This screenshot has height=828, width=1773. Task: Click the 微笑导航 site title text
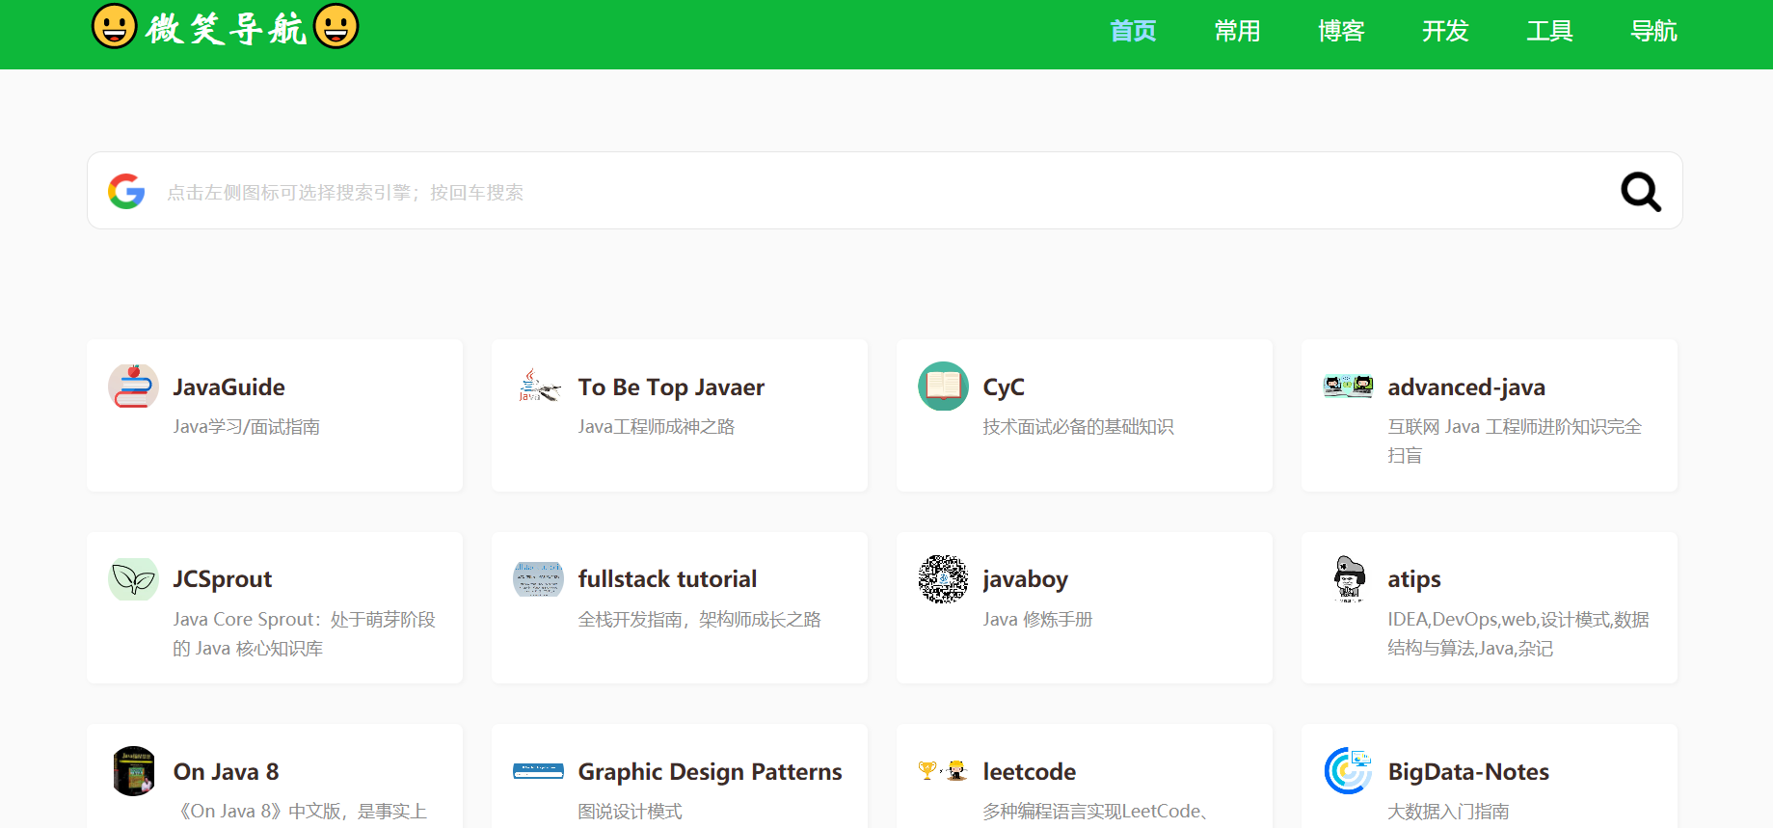pos(227,28)
